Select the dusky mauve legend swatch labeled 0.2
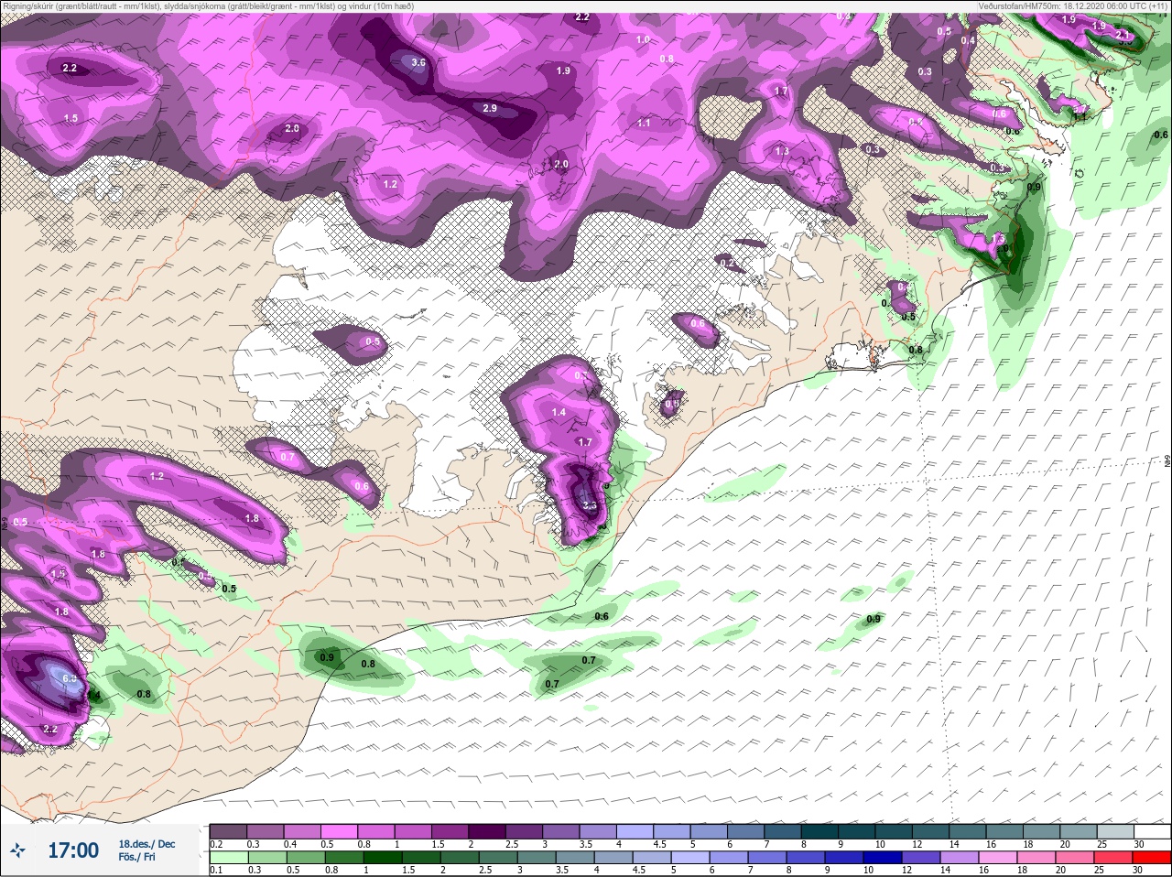 [228, 831]
